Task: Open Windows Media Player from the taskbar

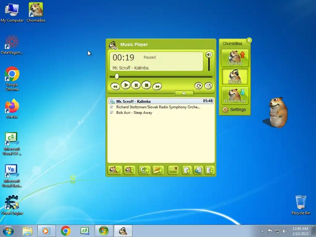Action: [46, 231]
